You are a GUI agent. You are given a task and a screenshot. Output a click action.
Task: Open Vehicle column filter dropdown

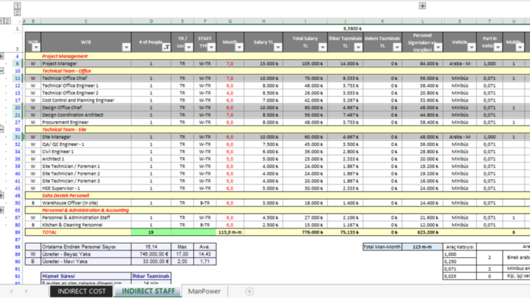click(x=472, y=47)
